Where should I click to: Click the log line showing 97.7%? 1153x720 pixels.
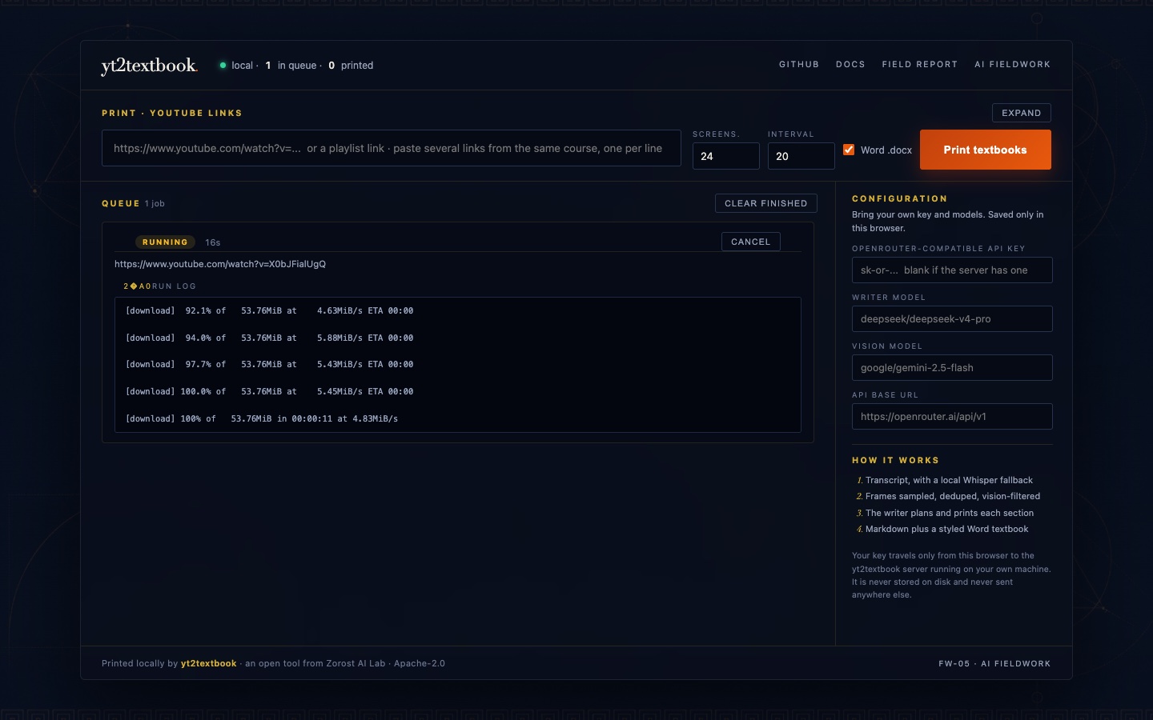click(x=270, y=364)
